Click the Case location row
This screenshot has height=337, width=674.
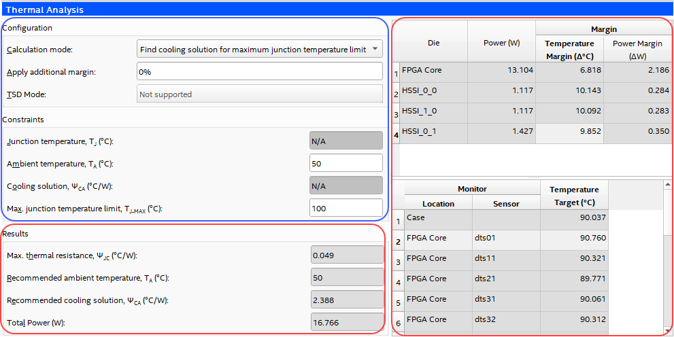pyautogui.click(x=438, y=218)
